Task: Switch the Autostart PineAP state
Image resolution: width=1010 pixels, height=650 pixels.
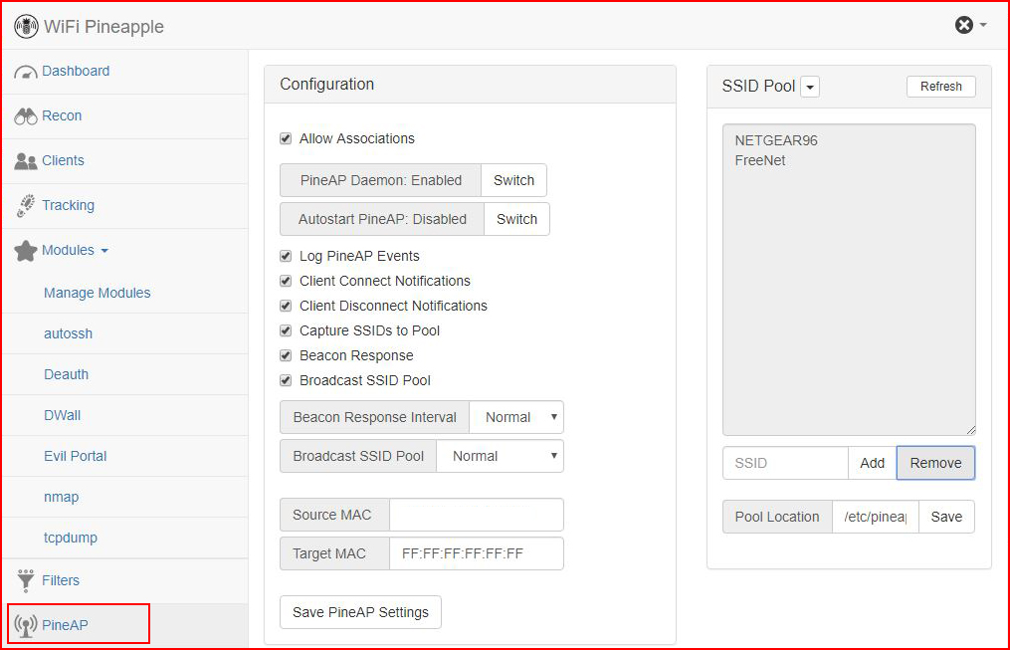Action: click(x=516, y=219)
